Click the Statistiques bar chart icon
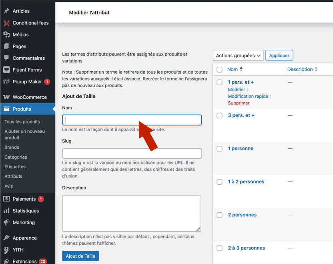This screenshot has height=264, width=333. coord(6,211)
